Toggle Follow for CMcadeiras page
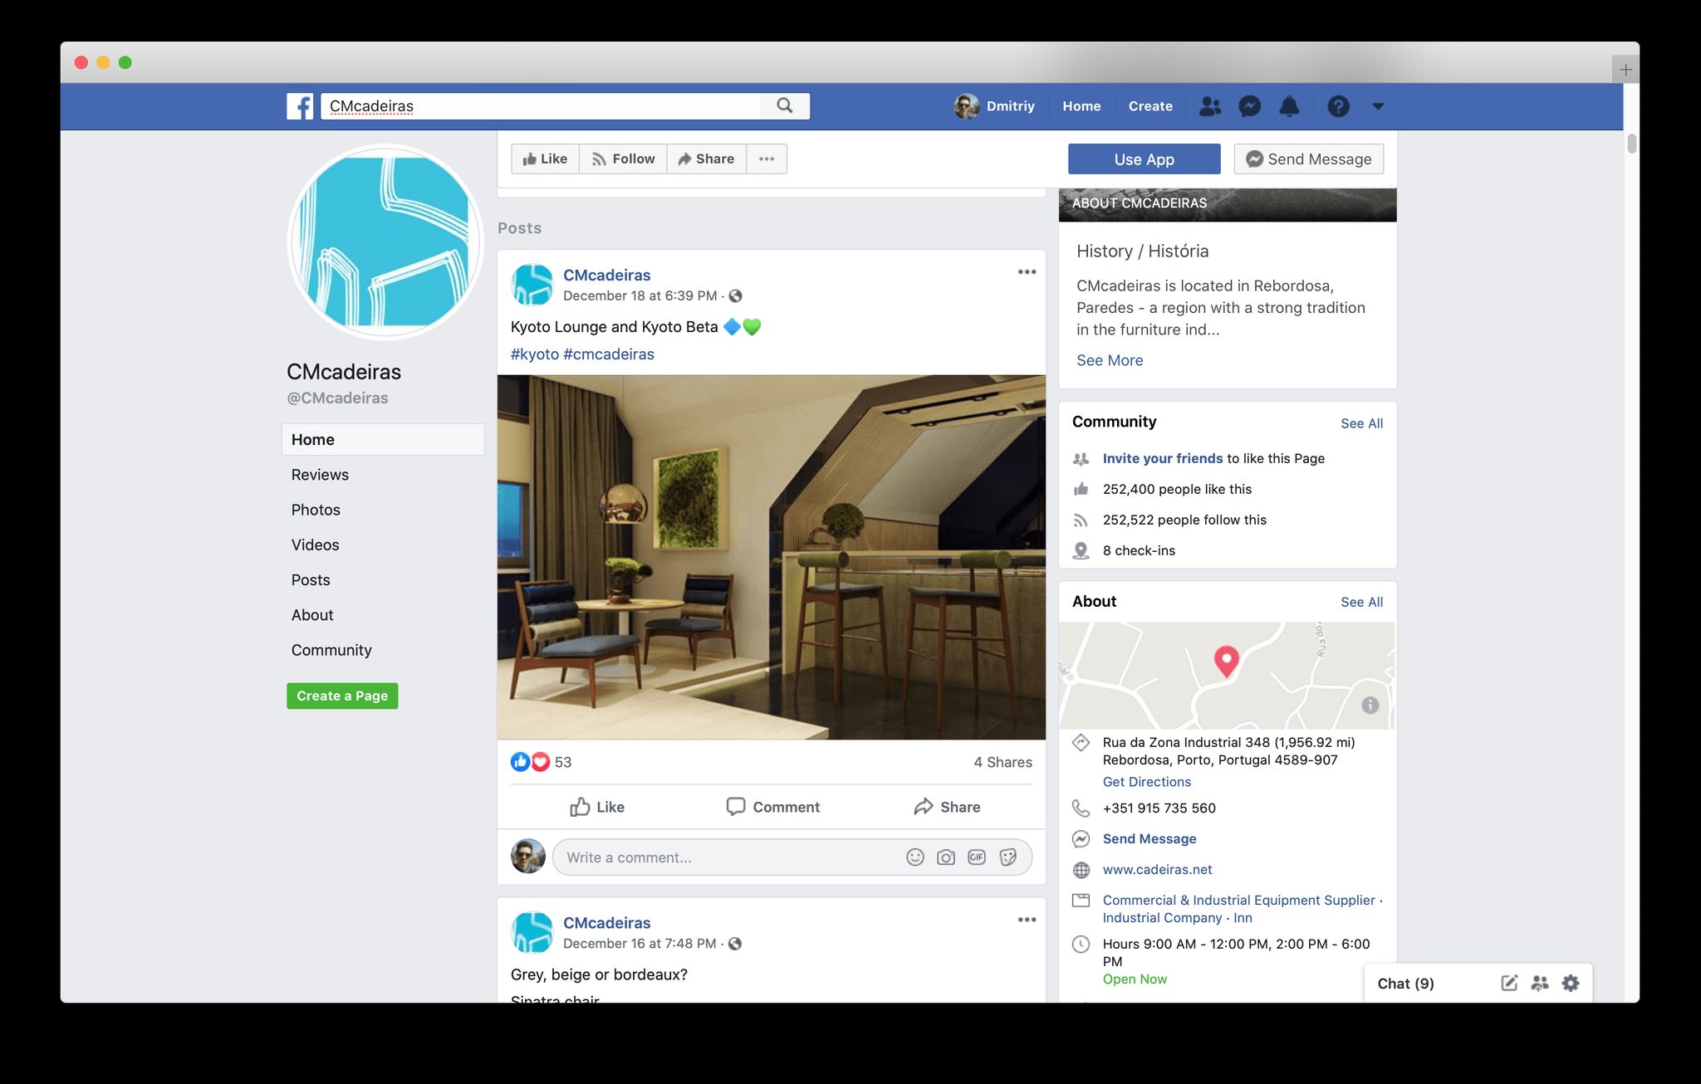1701x1084 pixels. pyautogui.click(x=623, y=159)
